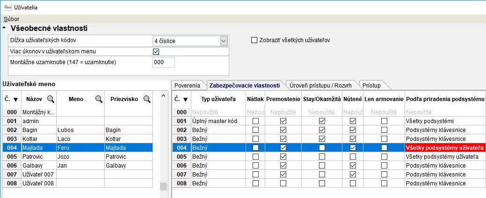Open the Dĺžka užívateľských kódov dropdown

click(223, 41)
